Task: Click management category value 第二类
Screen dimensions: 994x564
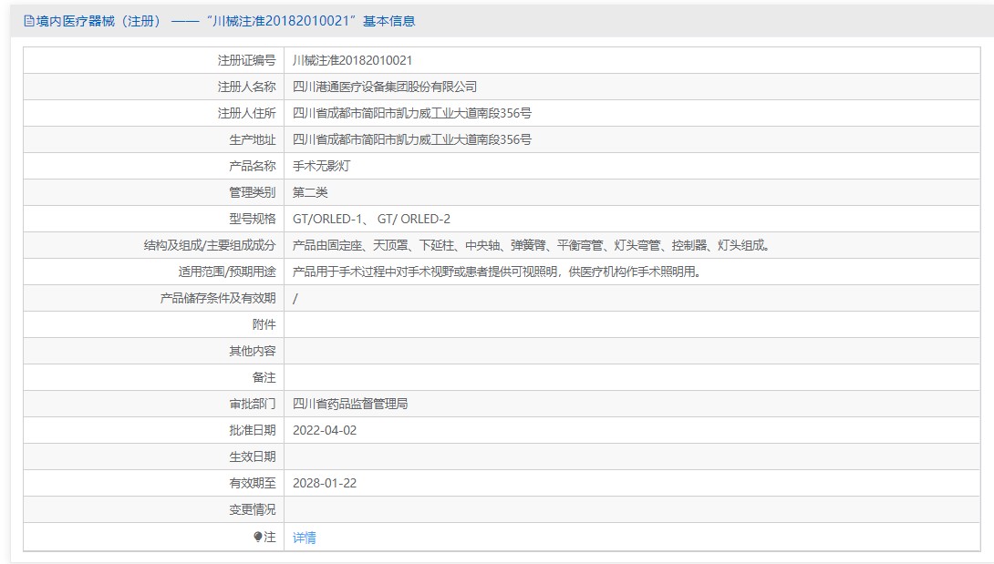Action: point(310,192)
